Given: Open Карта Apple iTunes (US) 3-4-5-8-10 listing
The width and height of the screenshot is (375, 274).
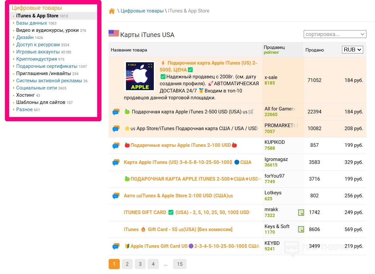Looking at the screenshot, I should tap(187, 162).
